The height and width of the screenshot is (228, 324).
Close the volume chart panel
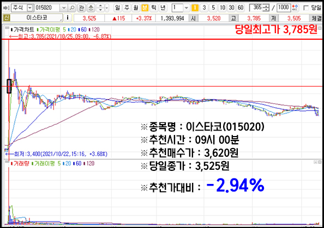tap(320, 162)
